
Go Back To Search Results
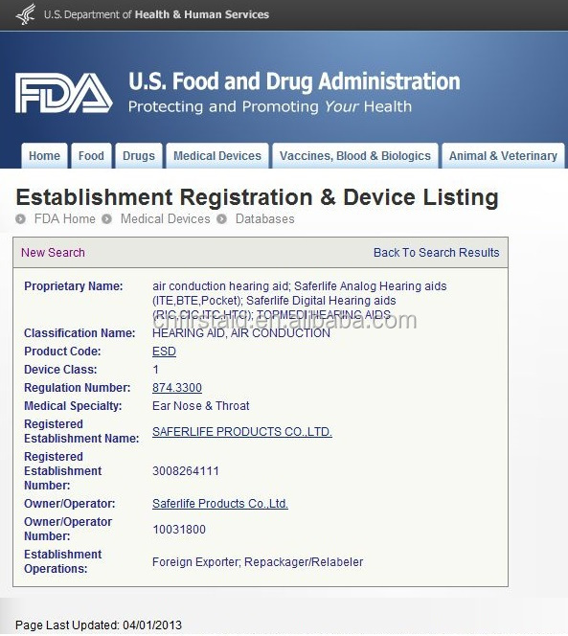click(436, 252)
